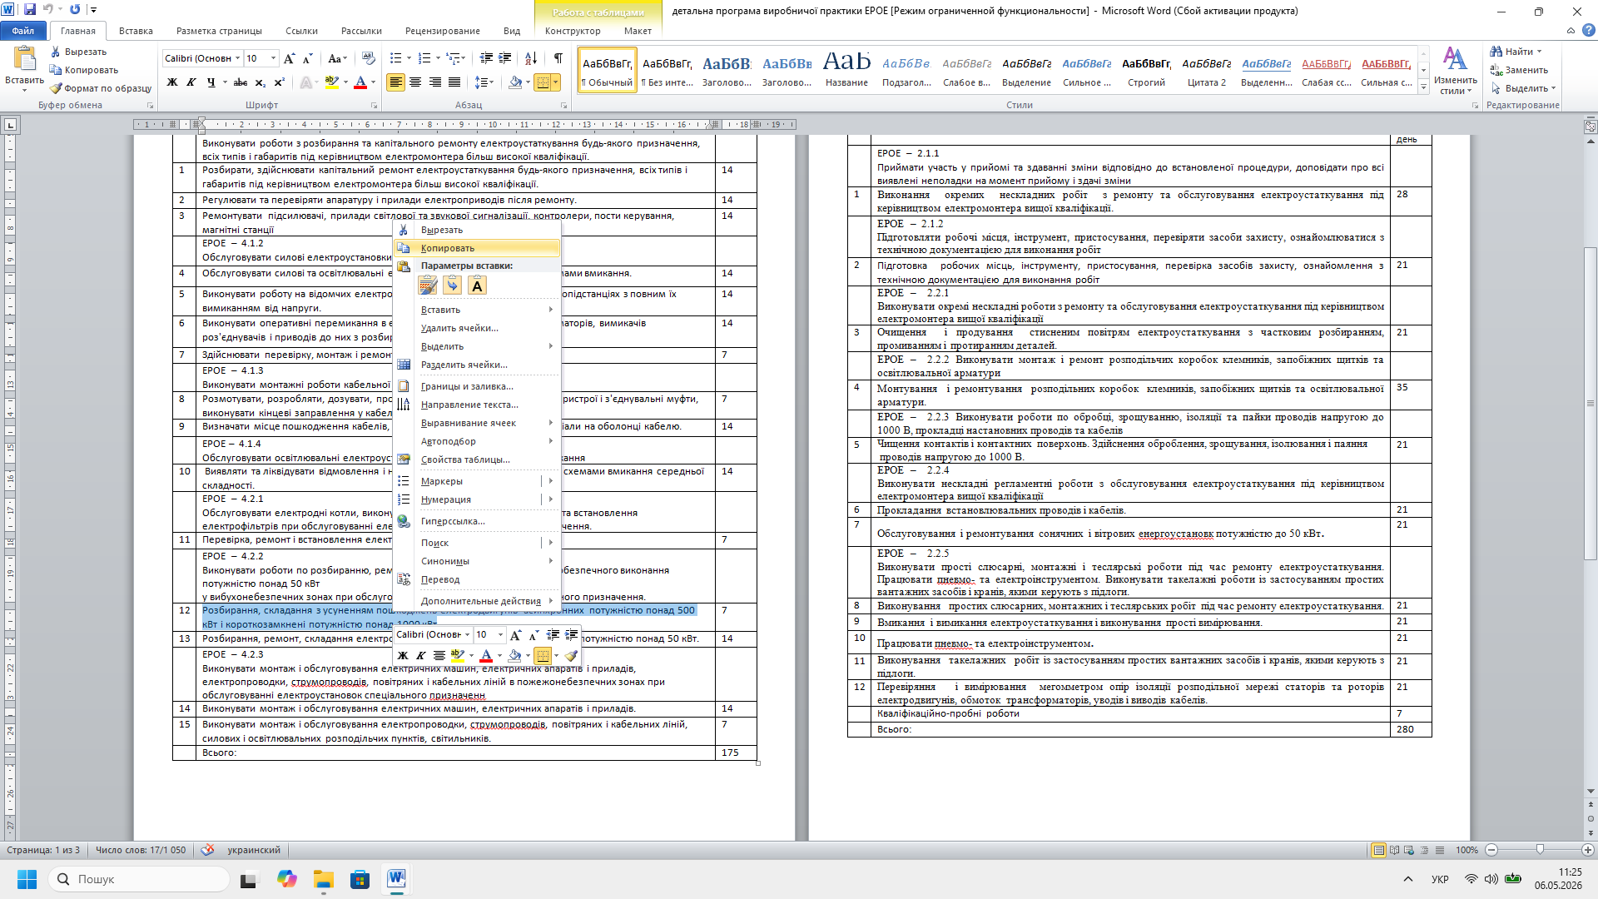Click the Multilevel List icon
The image size is (1598, 899).
tap(454, 58)
